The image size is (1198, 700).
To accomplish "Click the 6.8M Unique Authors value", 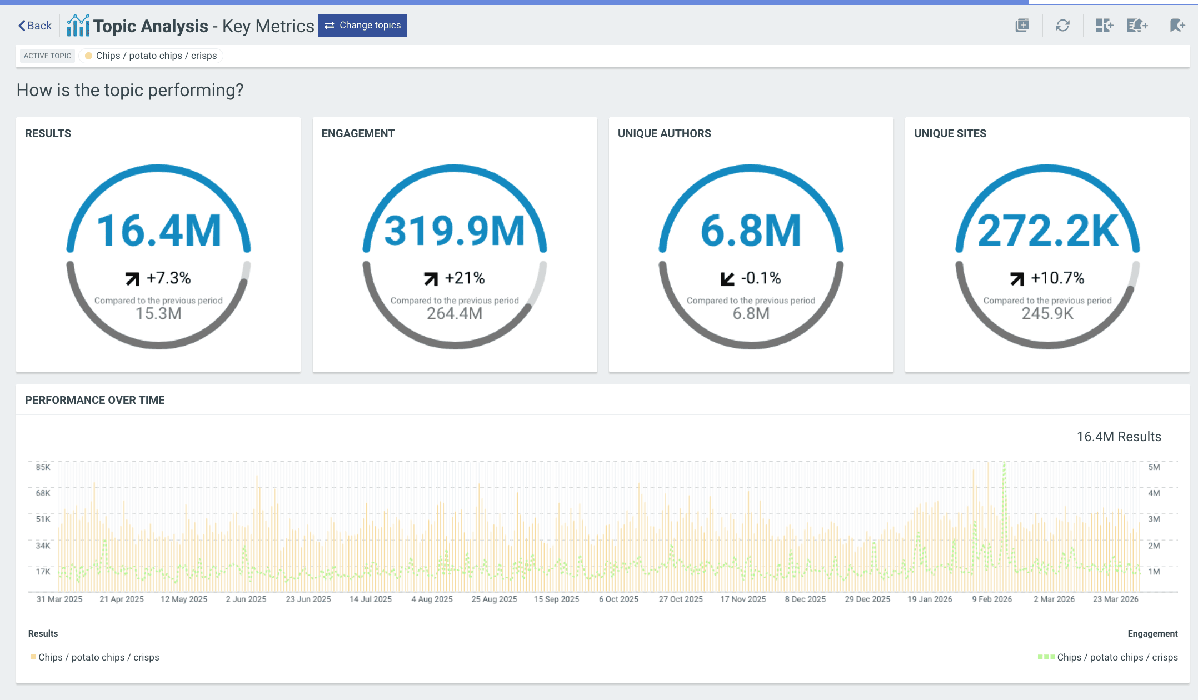I will click(751, 231).
